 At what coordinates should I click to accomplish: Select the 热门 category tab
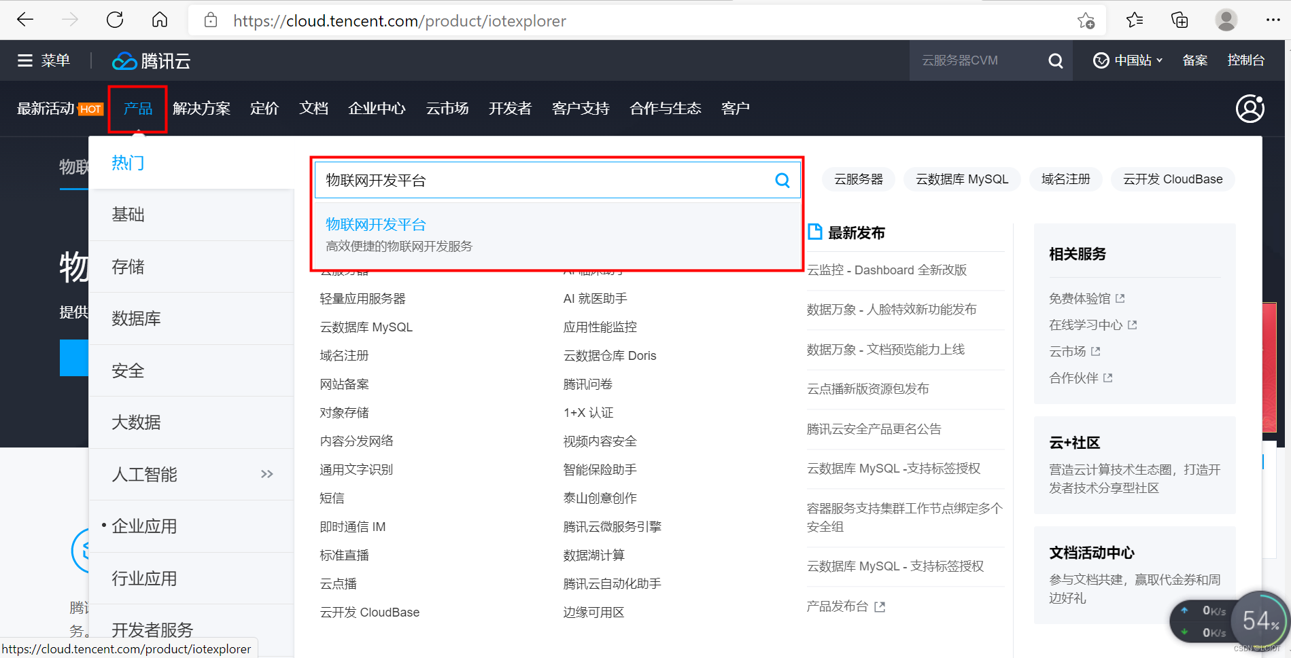(128, 163)
